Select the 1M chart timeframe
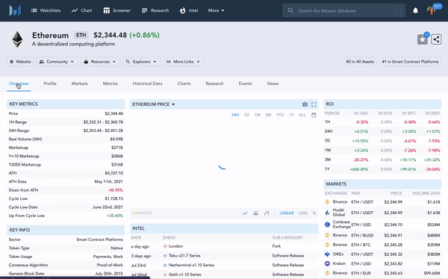Viewport: 448px width, 279px height. [x=258, y=115]
